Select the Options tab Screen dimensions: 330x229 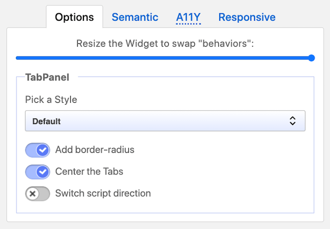click(74, 17)
